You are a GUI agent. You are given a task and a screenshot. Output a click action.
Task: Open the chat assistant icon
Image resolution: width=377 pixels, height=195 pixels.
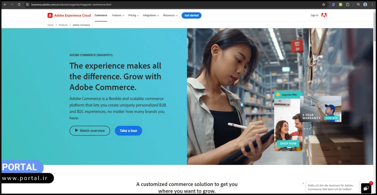[x=366, y=188]
